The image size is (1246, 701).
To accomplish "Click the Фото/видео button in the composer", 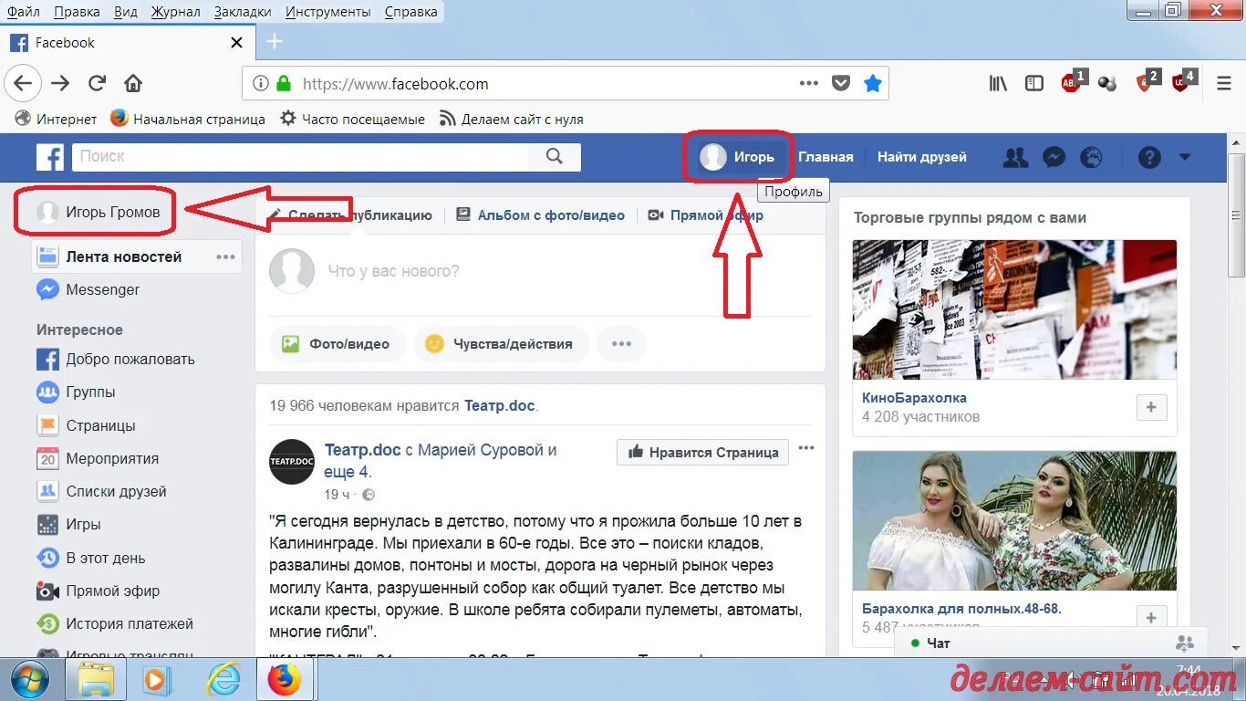I will click(x=337, y=344).
